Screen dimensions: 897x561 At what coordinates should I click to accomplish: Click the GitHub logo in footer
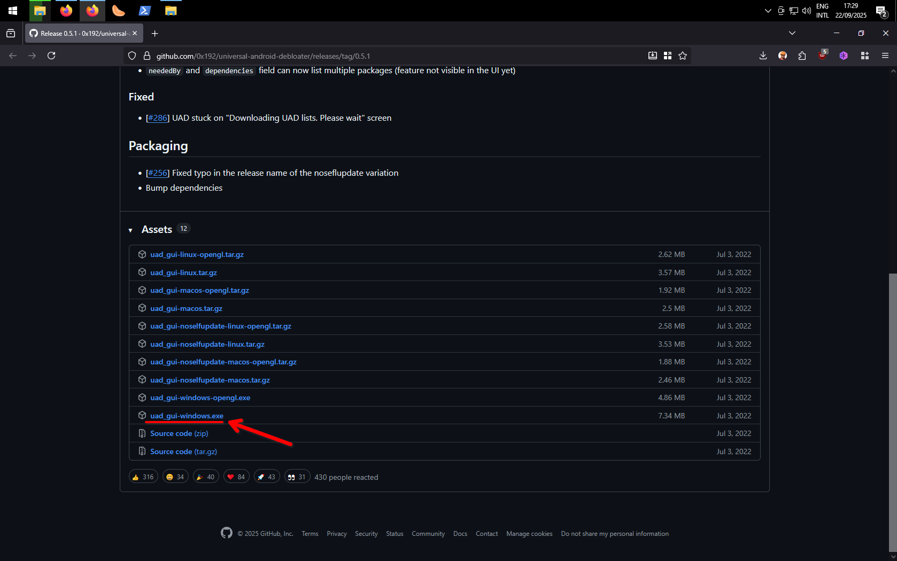(227, 533)
